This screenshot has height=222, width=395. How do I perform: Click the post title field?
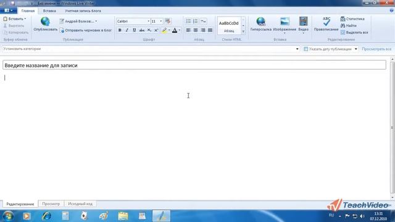click(x=194, y=65)
